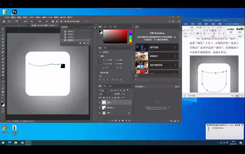Hide the top layer using its eye icon
The height and width of the screenshot is (154, 245).
point(100,102)
